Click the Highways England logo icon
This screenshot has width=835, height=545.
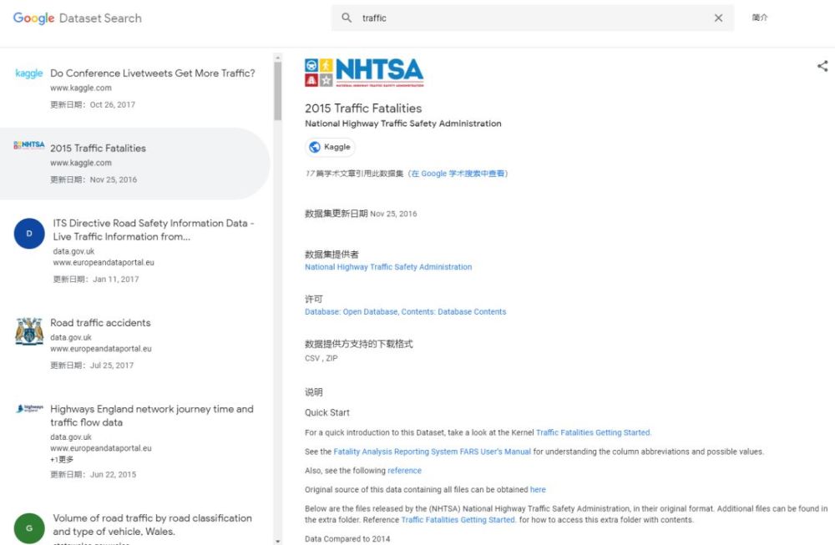[29, 409]
